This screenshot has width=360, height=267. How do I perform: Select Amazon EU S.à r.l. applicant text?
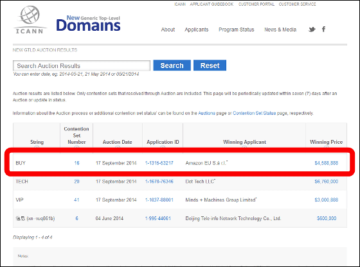point(206,163)
